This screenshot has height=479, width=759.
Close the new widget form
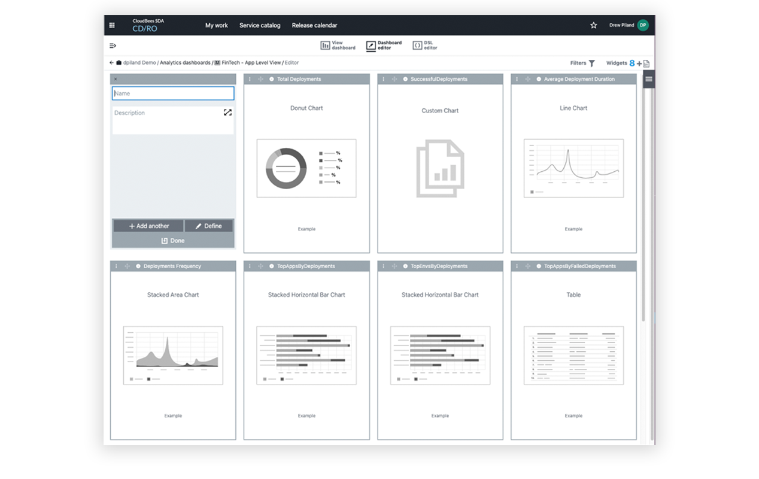pos(116,79)
